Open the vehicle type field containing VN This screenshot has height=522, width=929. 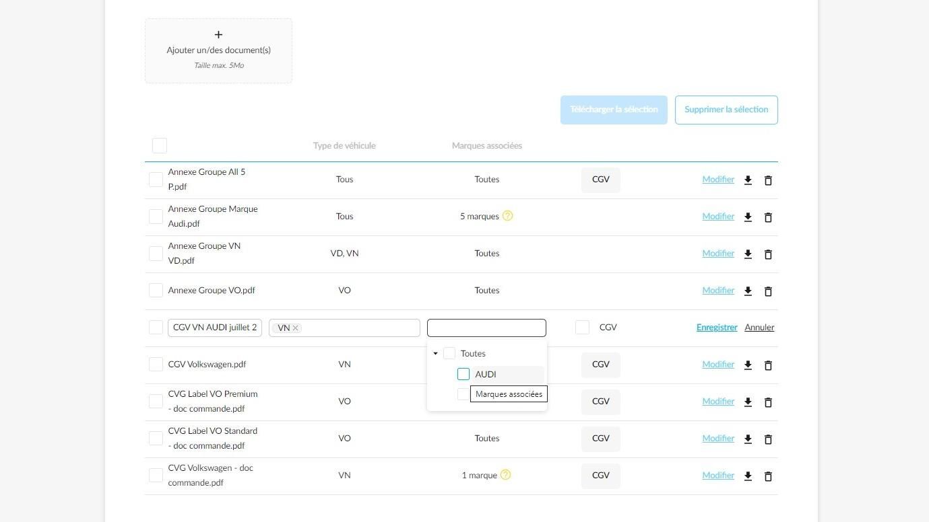(344, 328)
